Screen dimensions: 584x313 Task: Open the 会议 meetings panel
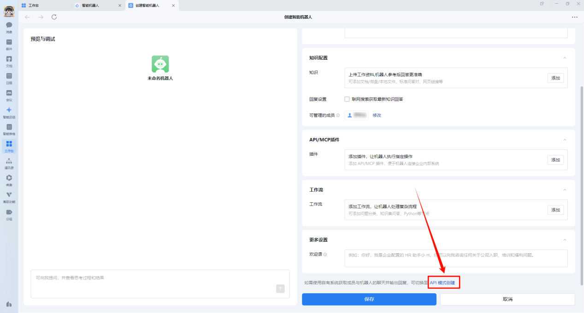click(9, 95)
